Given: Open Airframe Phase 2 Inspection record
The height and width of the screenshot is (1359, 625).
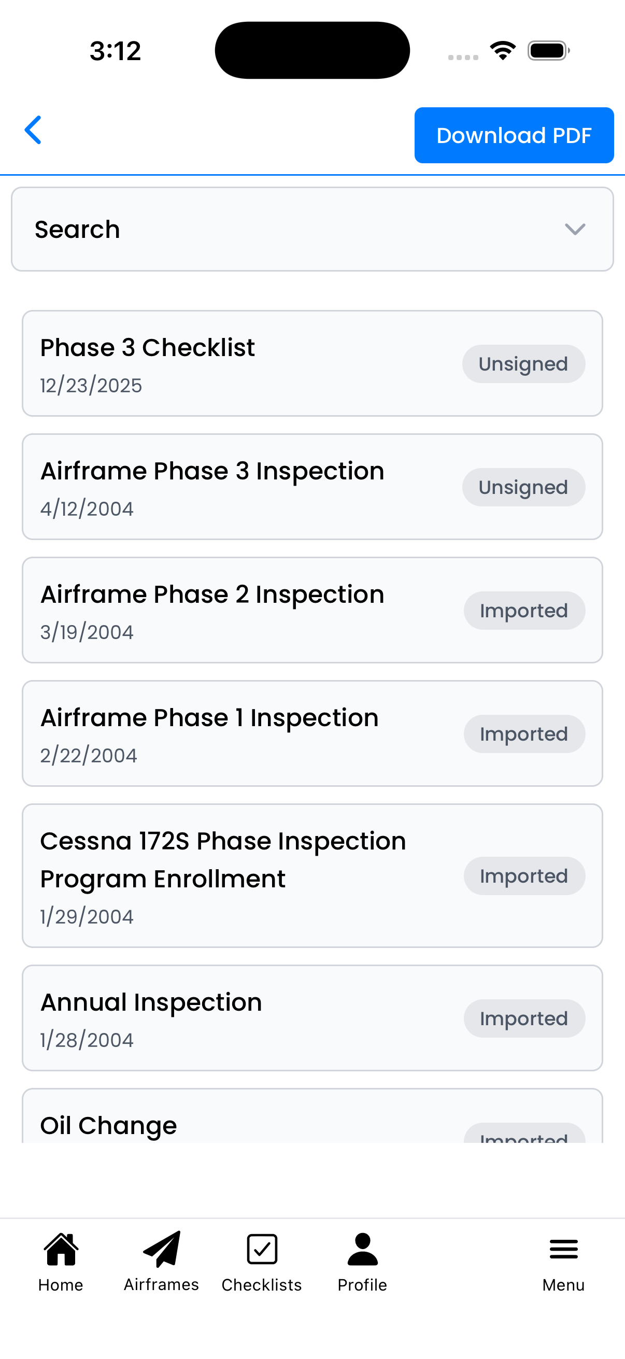Looking at the screenshot, I should [237, 611].
